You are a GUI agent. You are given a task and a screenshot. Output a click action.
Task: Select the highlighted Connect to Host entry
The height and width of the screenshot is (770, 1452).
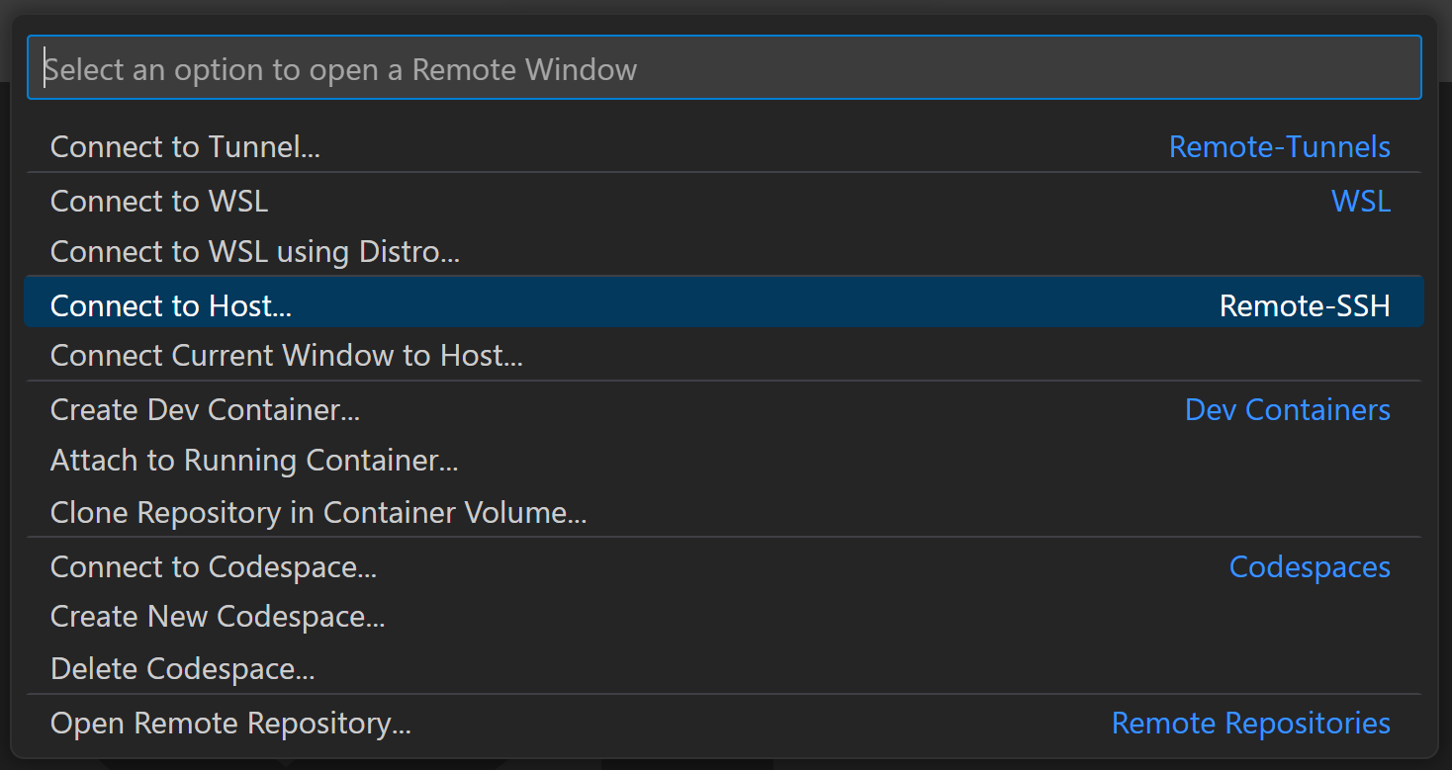tap(170, 305)
